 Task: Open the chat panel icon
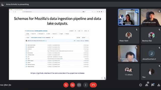[153, 85]
